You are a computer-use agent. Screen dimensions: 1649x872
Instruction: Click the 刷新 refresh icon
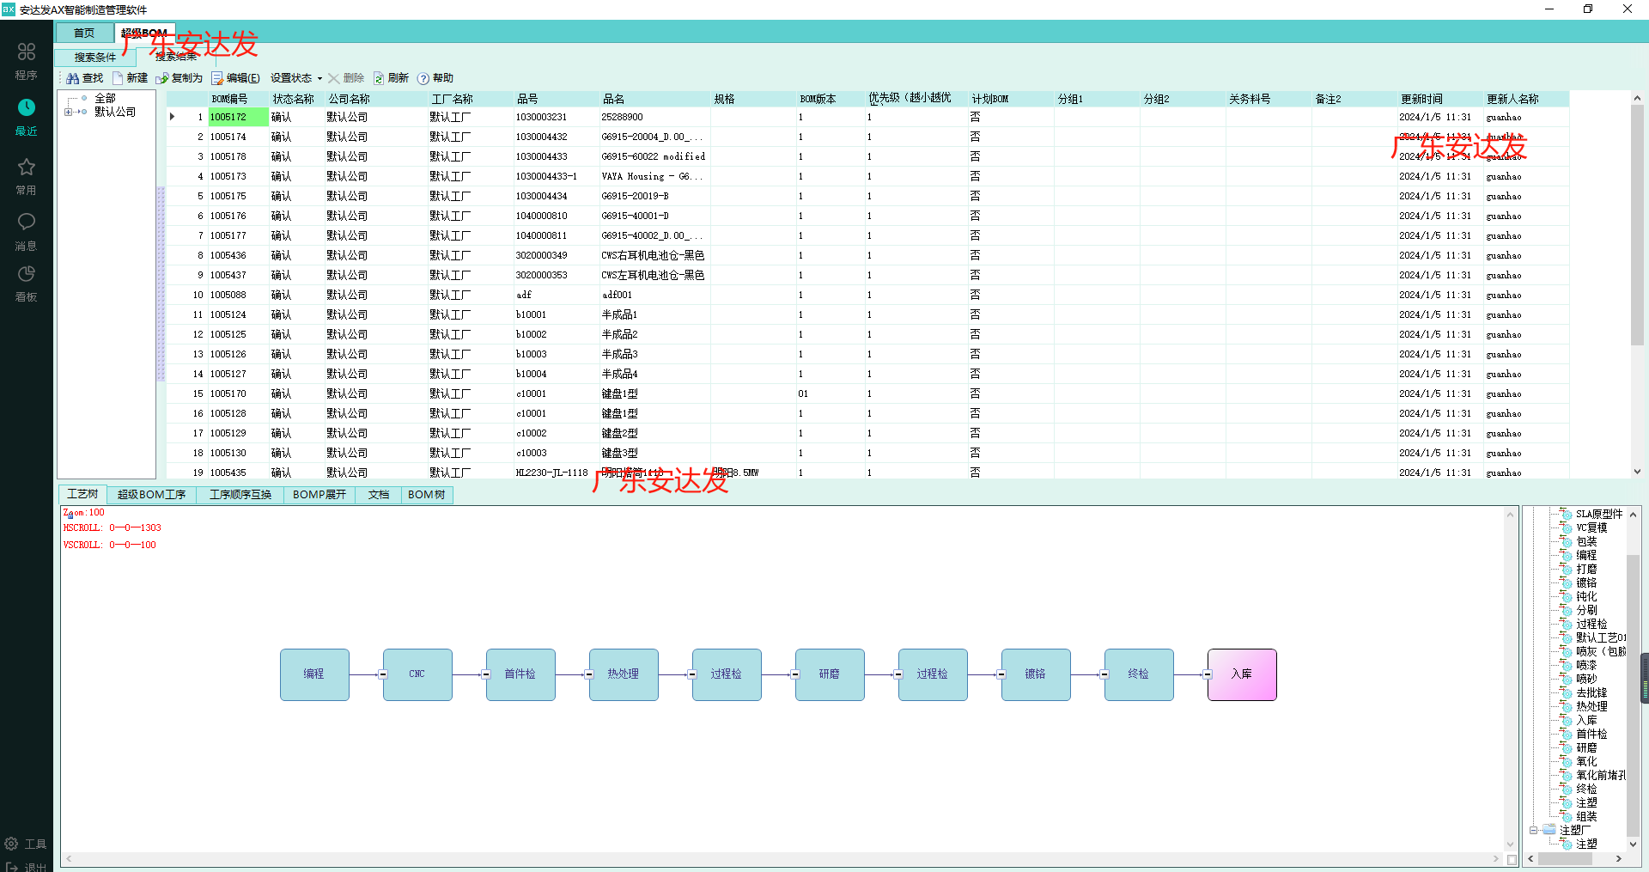[379, 78]
